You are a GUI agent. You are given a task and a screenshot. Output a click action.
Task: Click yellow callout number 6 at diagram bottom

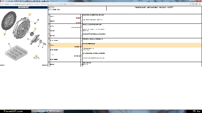point(36,56)
